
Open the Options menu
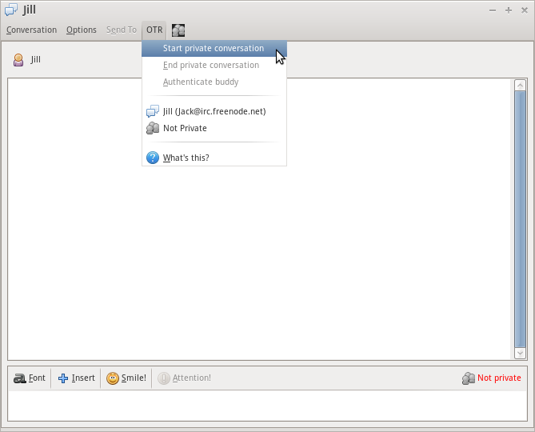tap(82, 30)
